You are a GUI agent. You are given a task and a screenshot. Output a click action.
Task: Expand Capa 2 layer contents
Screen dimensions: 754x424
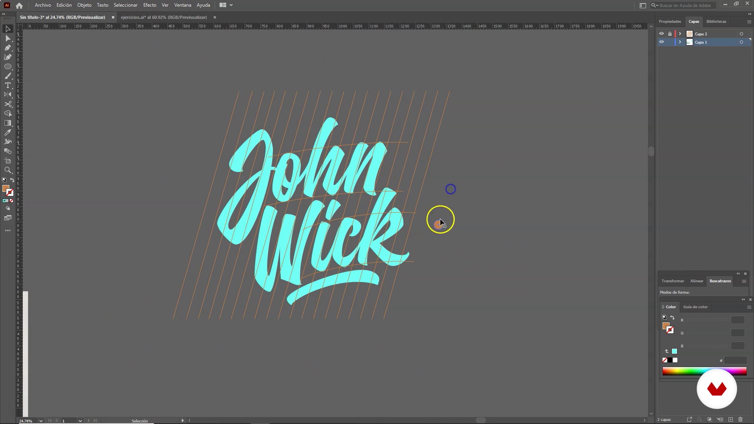click(680, 34)
